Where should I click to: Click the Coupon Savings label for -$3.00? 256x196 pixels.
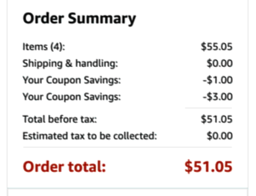click(72, 97)
